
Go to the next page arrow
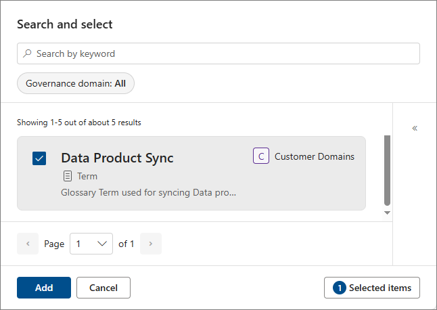point(151,244)
